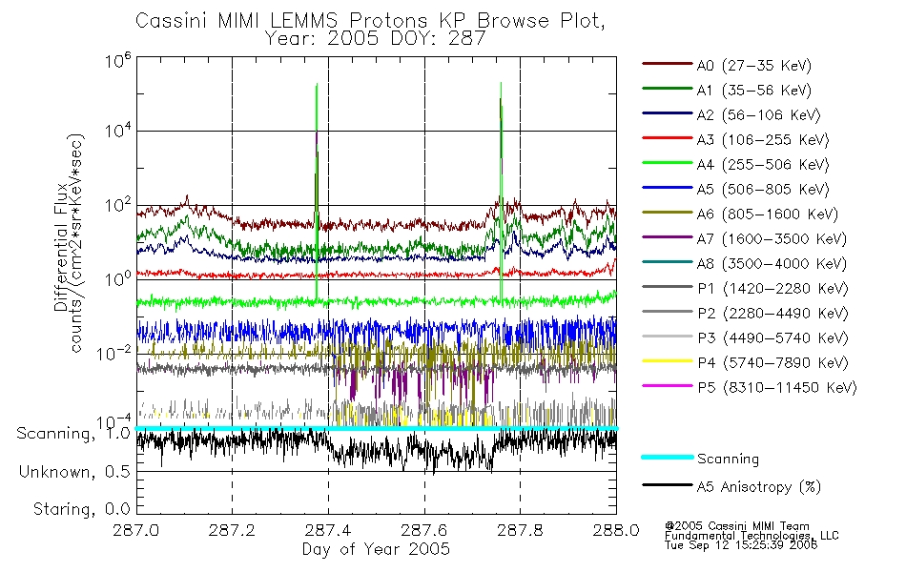Click the navy A2 legend line
Screen dimensions: 906x572
pyautogui.click(x=667, y=113)
